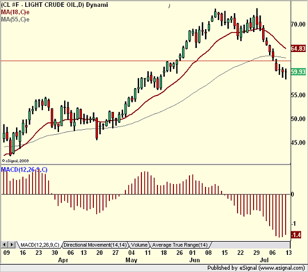Select the MACD(12,26,9,C) tab
308x272 pixels.
[x=40, y=245]
